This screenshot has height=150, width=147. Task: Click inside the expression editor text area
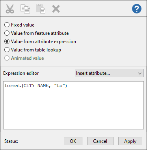[73, 105]
